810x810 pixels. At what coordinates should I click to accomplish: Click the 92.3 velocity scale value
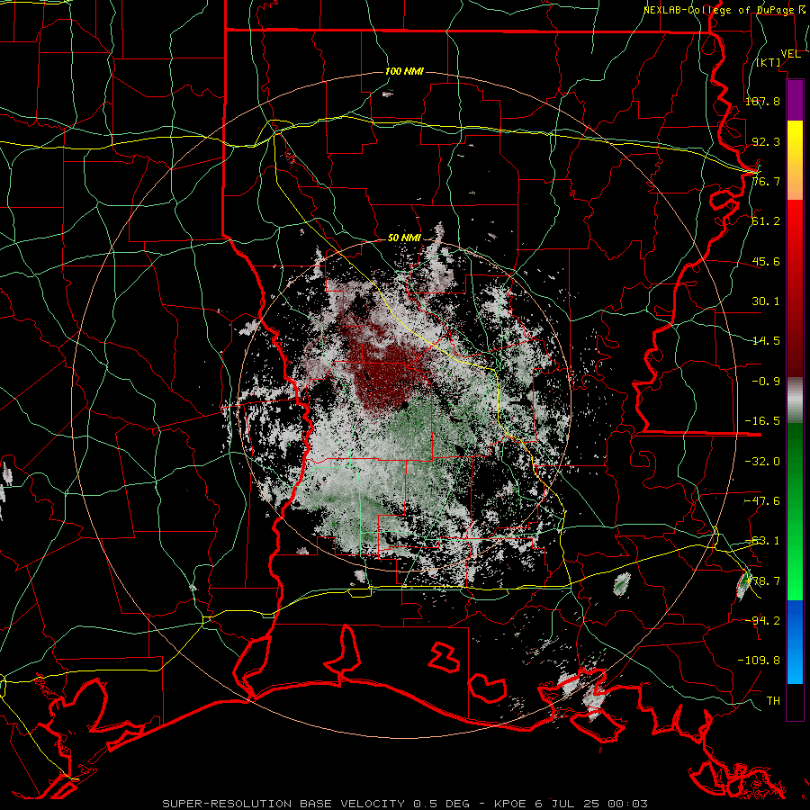coord(766,141)
